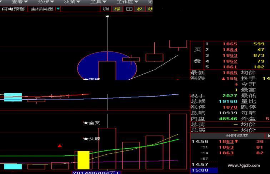The width and height of the screenshot is (270, 174).
Task: Toggle the yellow 标 marker tool
Action: point(117,9)
